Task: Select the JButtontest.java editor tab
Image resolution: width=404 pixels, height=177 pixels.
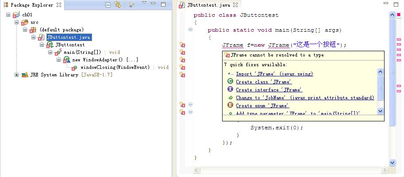Action: coord(208,5)
